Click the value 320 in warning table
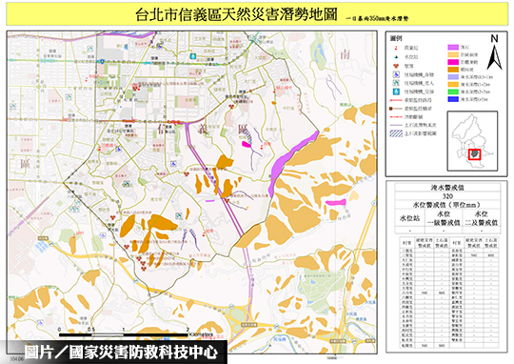Screen dimensions: 514x364 (x=447, y=196)
